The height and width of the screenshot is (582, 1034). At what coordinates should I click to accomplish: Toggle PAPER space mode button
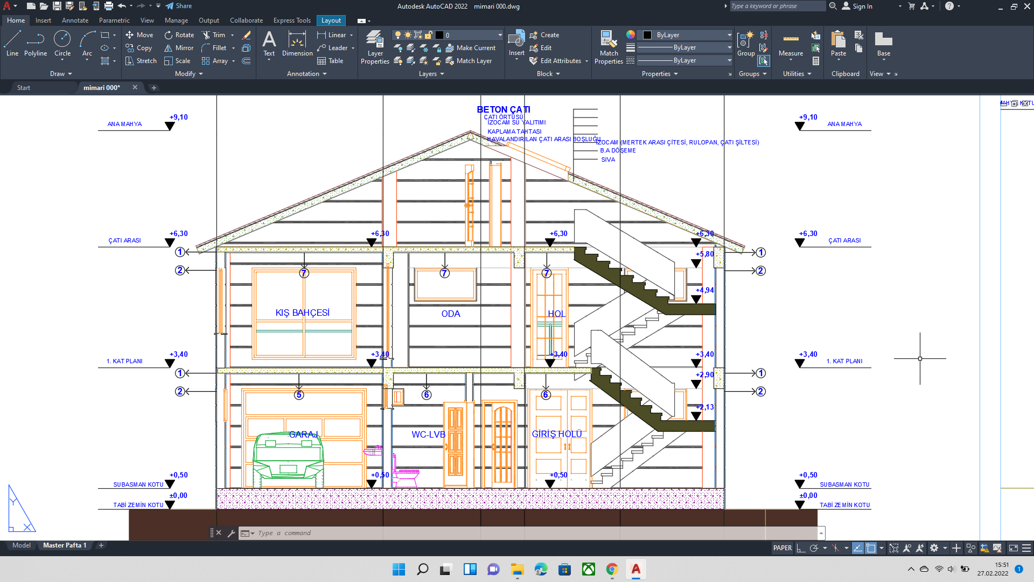[782, 548]
